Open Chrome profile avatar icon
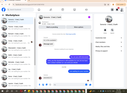Image resolution: width=127 pixels, height=93 pixels. click(x=113, y=5)
